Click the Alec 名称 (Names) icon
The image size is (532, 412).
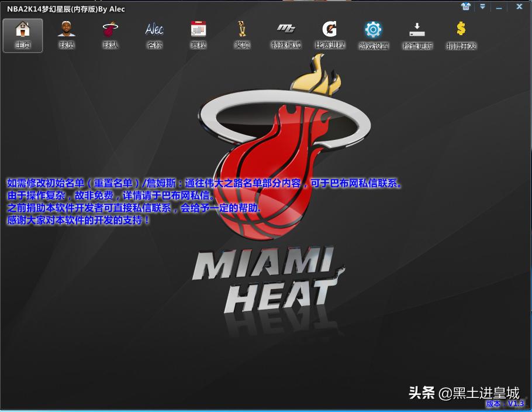[154, 28]
